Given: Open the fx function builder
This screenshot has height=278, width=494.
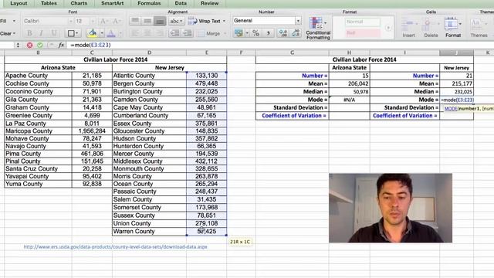Looking at the screenshot, I should (62, 45).
